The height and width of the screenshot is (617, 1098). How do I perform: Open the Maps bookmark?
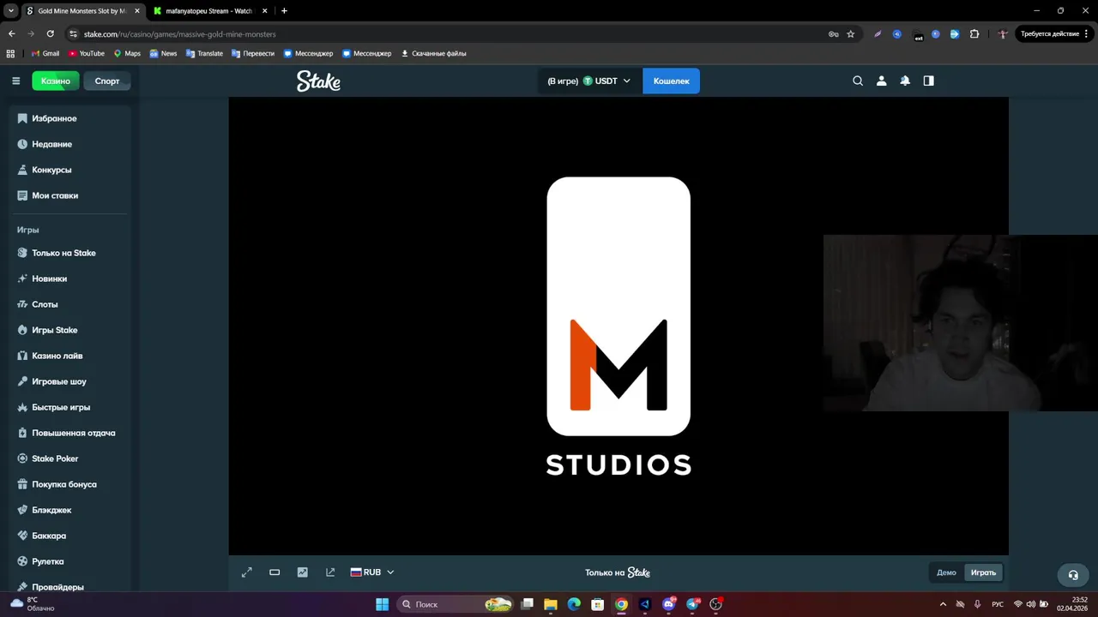pyautogui.click(x=127, y=53)
